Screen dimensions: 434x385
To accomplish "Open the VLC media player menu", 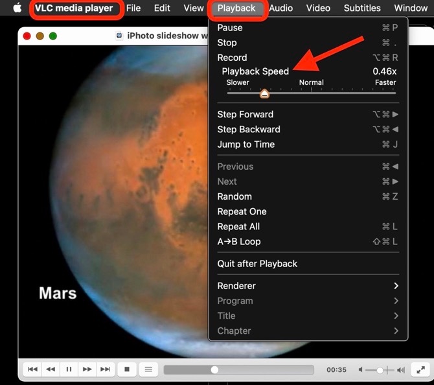I will coord(74,8).
